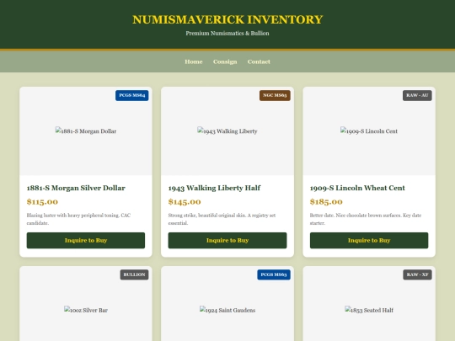
Task: Click the $185.00 price
Action: tap(326, 201)
